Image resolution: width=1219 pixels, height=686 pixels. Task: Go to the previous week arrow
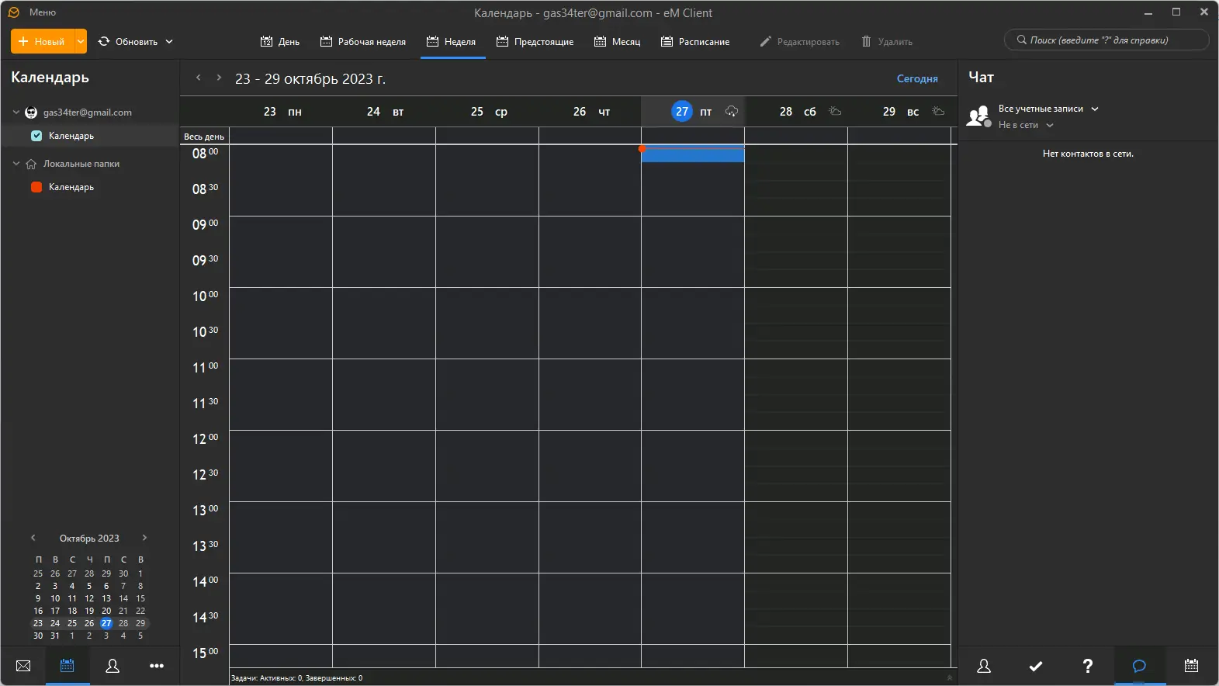click(199, 78)
